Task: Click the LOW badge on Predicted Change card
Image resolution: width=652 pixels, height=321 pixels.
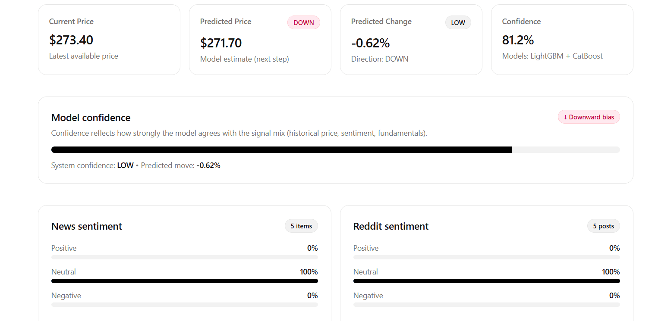Action: click(458, 22)
